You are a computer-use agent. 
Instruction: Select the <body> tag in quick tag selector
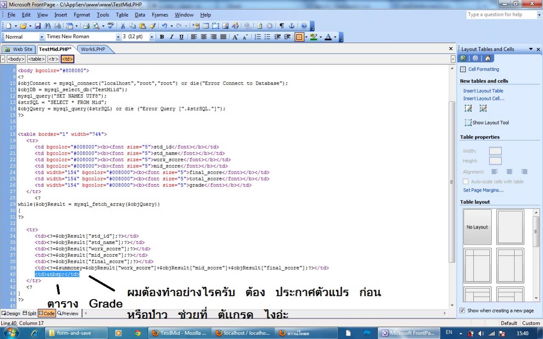16,59
